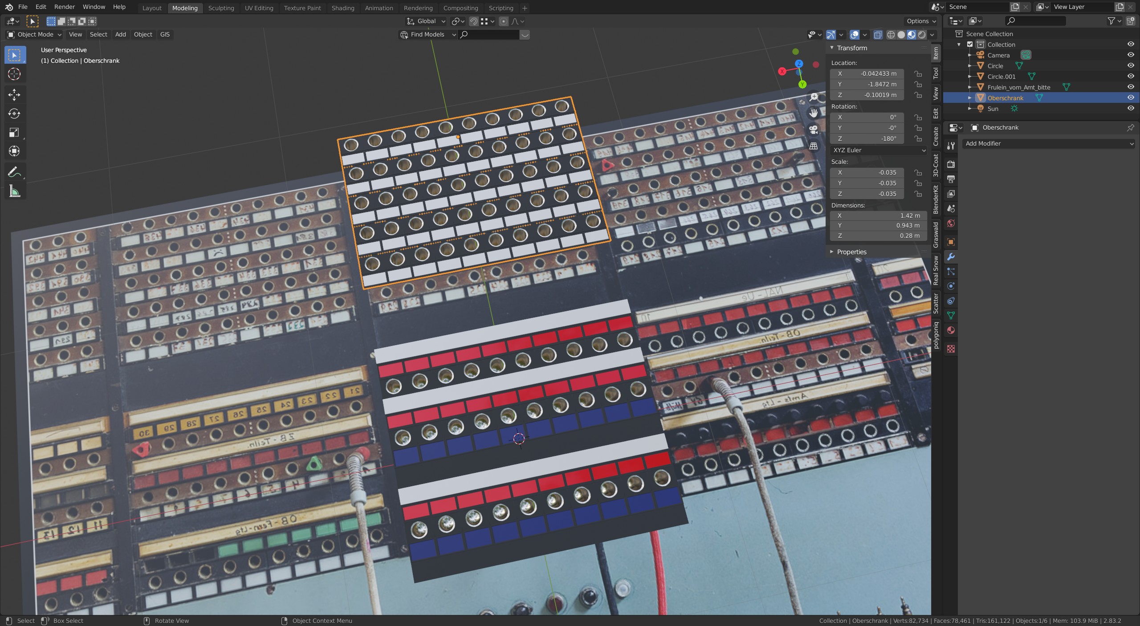
Task: Select the Measure tool
Action: (x=14, y=191)
